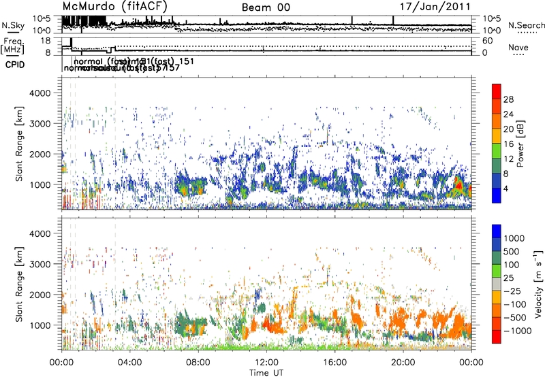The image size is (545, 377).
Task: Click the Nave legend label
Action: click(518, 47)
